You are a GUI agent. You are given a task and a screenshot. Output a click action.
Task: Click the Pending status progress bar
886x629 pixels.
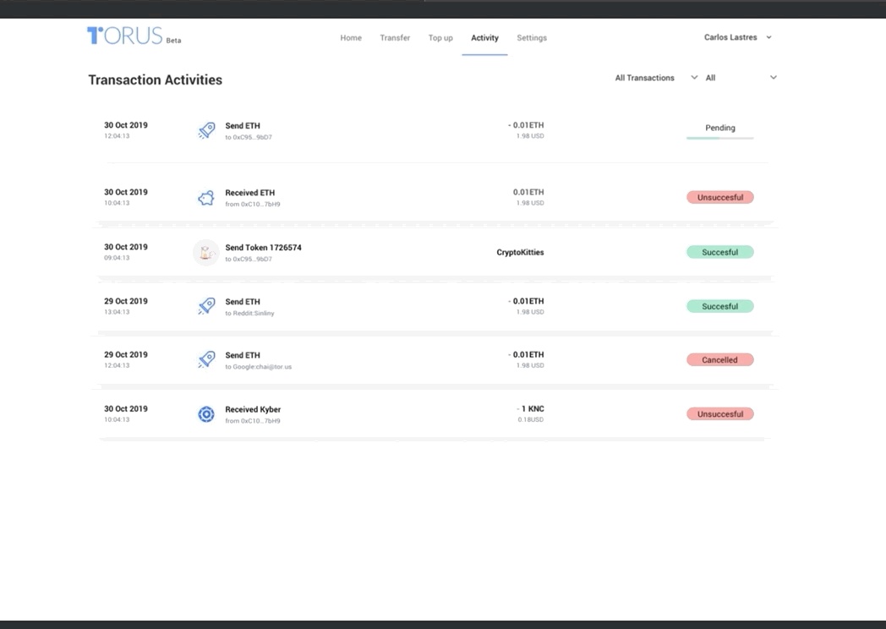pos(720,138)
